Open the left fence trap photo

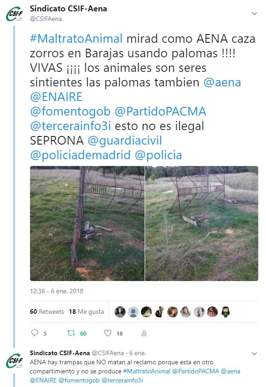(x=87, y=223)
